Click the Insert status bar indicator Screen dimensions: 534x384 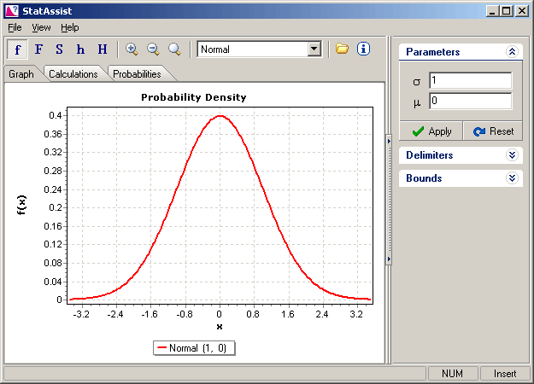point(505,374)
